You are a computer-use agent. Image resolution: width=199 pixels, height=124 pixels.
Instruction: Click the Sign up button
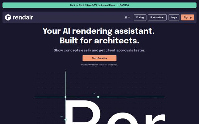pos(187,17)
